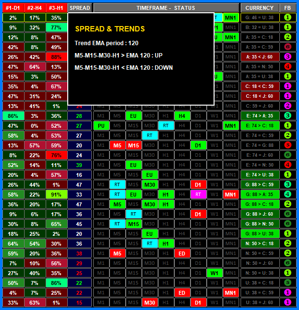Open the #1-D1 column header
The height and width of the screenshot is (310, 299).
pos(13,8)
